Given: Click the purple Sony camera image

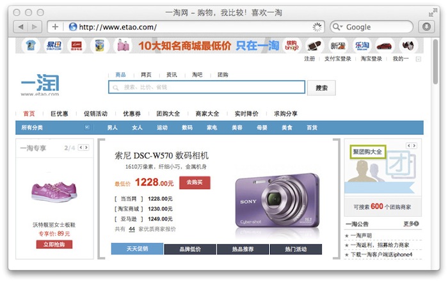Looking at the screenshot, I should pyautogui.click(x=277, y=201).
